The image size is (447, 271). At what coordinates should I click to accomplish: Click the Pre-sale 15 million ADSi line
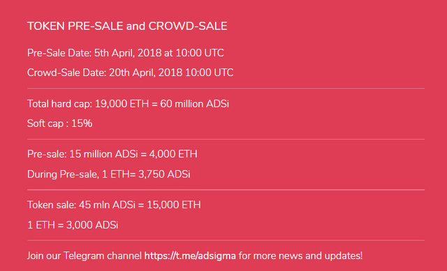coord(112,154)
